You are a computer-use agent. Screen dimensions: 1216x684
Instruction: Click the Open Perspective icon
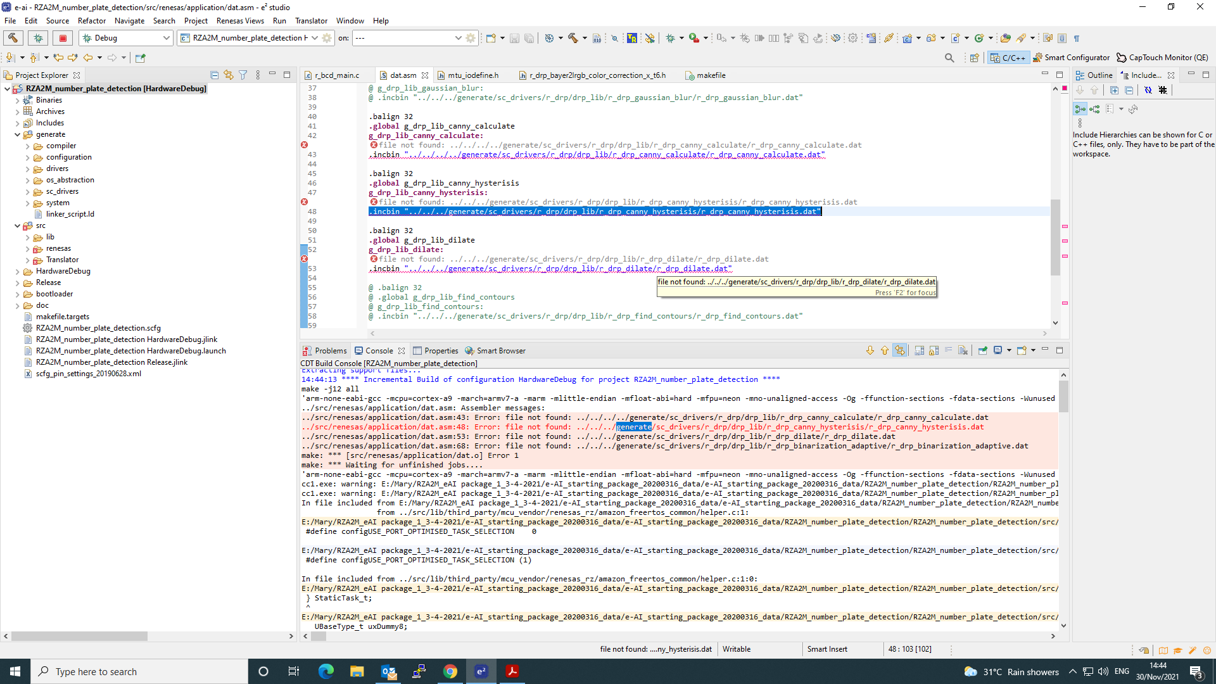(974, 58)
